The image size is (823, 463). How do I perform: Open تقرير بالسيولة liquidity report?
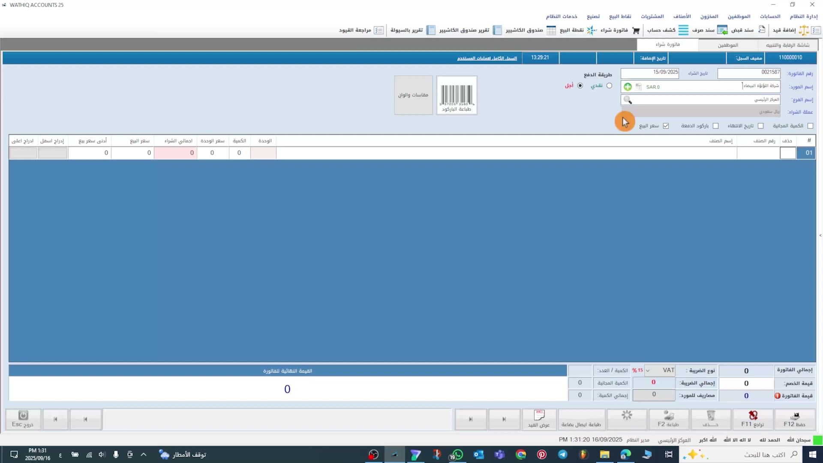[x=412, y=30]
